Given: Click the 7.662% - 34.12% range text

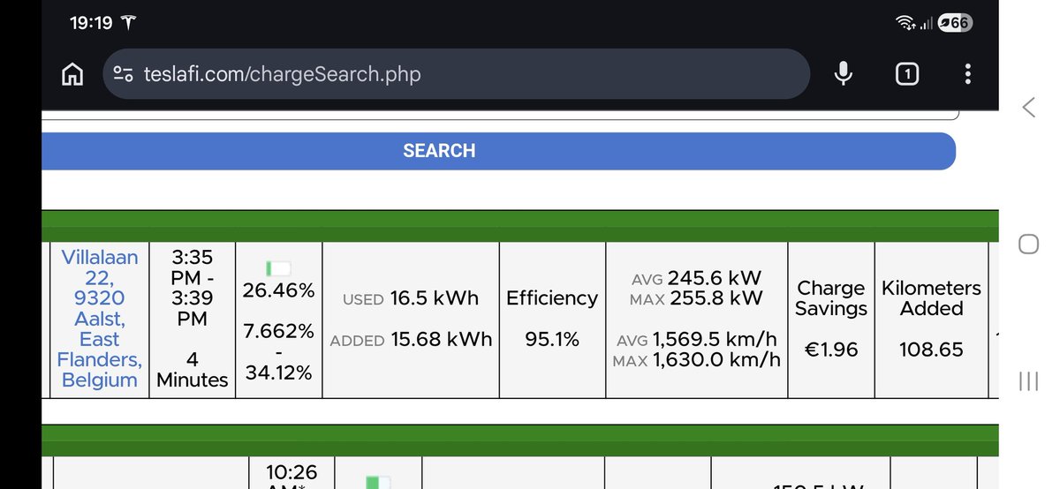Looking at the screenshot, I should coord(278,352).
